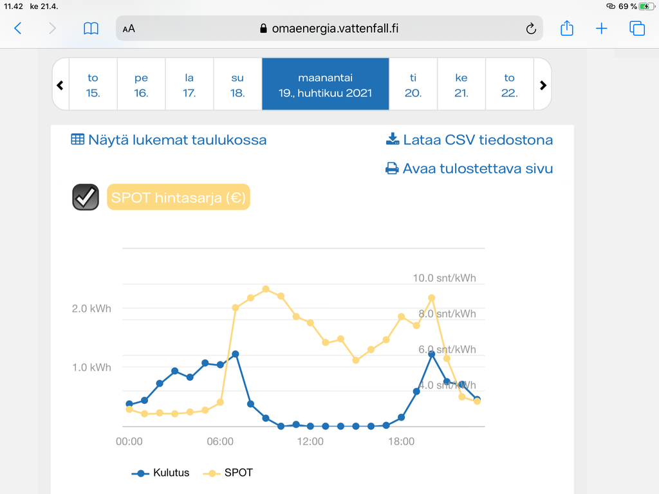The height and width of the screenshot is (494, 659).
Task: Go to previous week with left arrow
Action: click(x=60, y=85)
